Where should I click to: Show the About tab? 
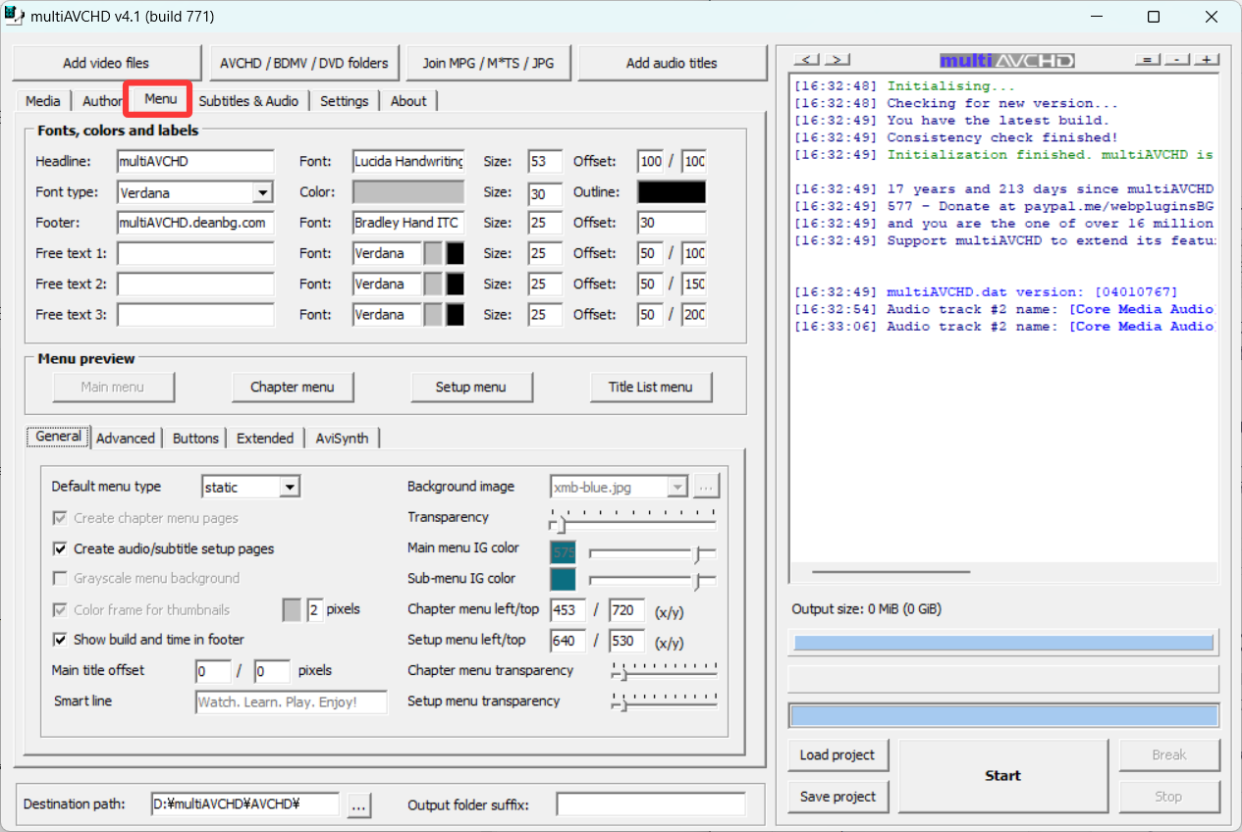[408, 101]
